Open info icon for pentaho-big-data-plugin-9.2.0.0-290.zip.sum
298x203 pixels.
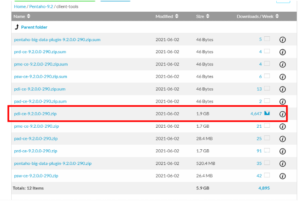[x=282, y=40]
